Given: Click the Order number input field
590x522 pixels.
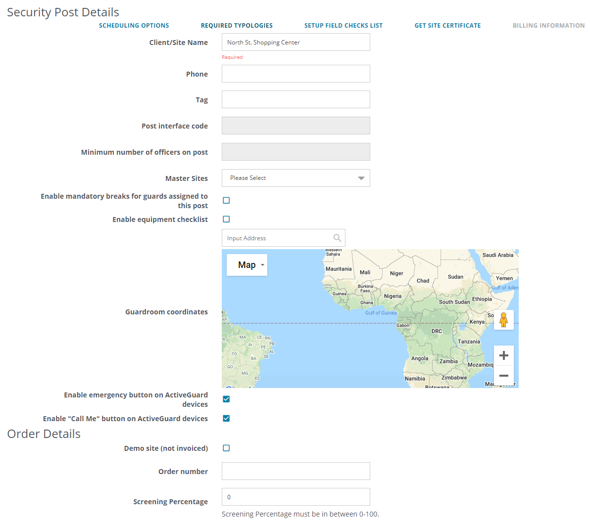Looking at the screenshot, I should coord(295,471).
